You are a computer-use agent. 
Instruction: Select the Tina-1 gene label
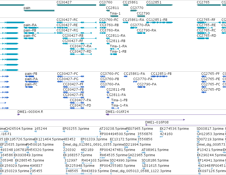pos(115,13)
